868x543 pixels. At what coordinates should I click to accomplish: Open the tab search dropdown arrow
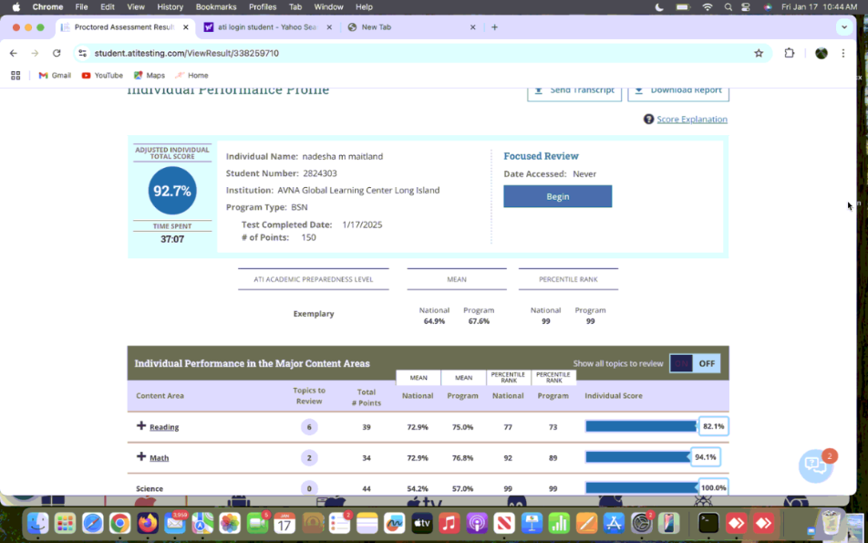(844, 27)
